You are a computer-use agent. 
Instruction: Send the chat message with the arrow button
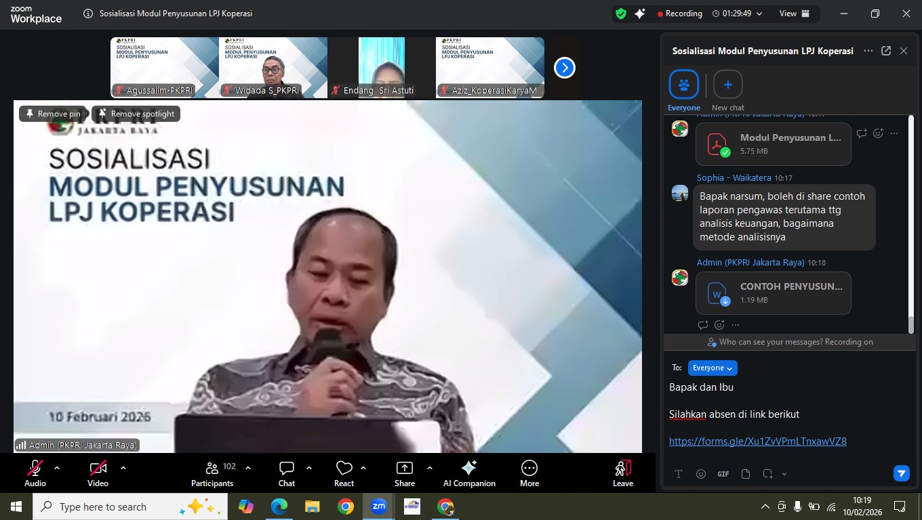pyautogui.click(x=901, y=473)
